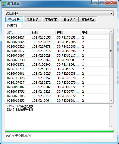
Task: Sort by the 编号 column header
Action: click(x=18, y=32)
